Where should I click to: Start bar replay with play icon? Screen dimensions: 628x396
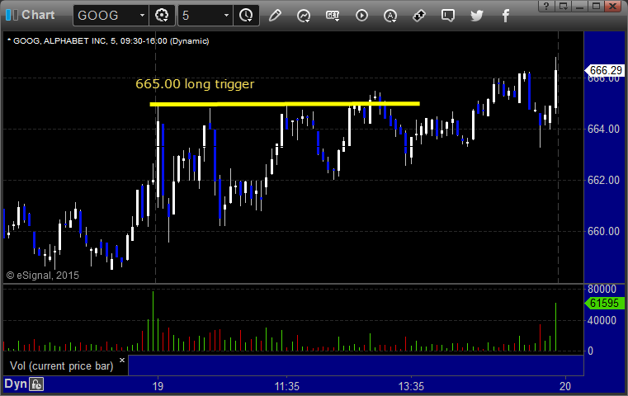[361, 16]
